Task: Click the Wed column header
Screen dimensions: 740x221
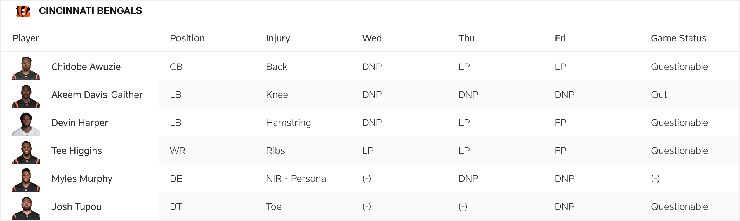Action: [x=372, y=38]
